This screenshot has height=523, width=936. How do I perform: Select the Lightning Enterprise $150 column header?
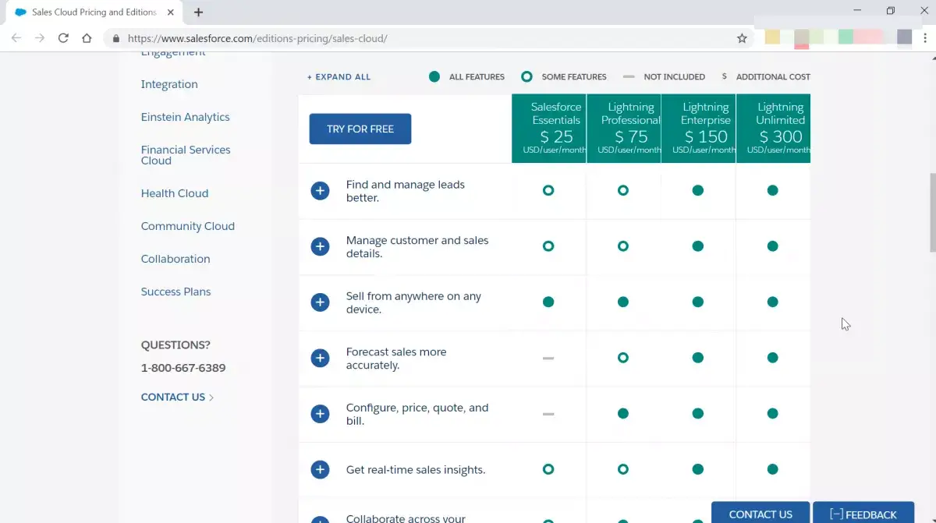699,129
